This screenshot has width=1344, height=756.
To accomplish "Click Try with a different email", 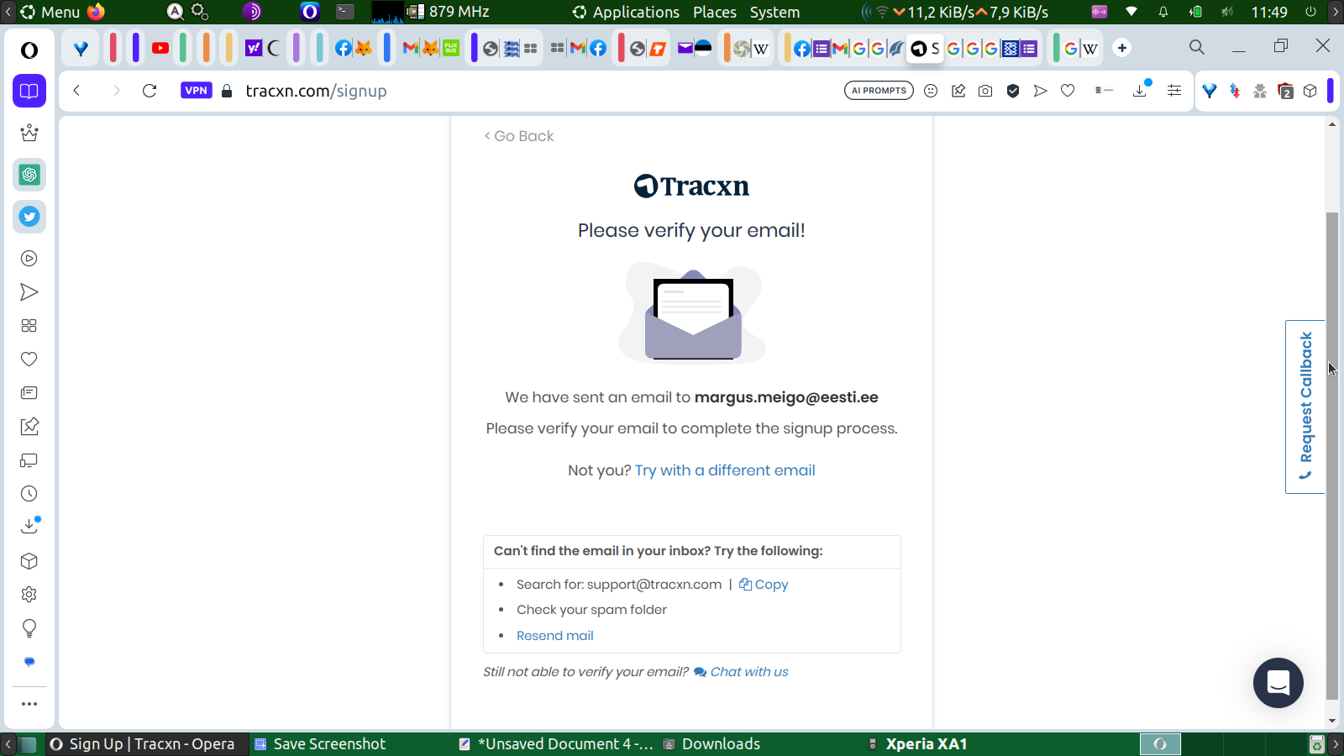I will click(x=725, y=470).
